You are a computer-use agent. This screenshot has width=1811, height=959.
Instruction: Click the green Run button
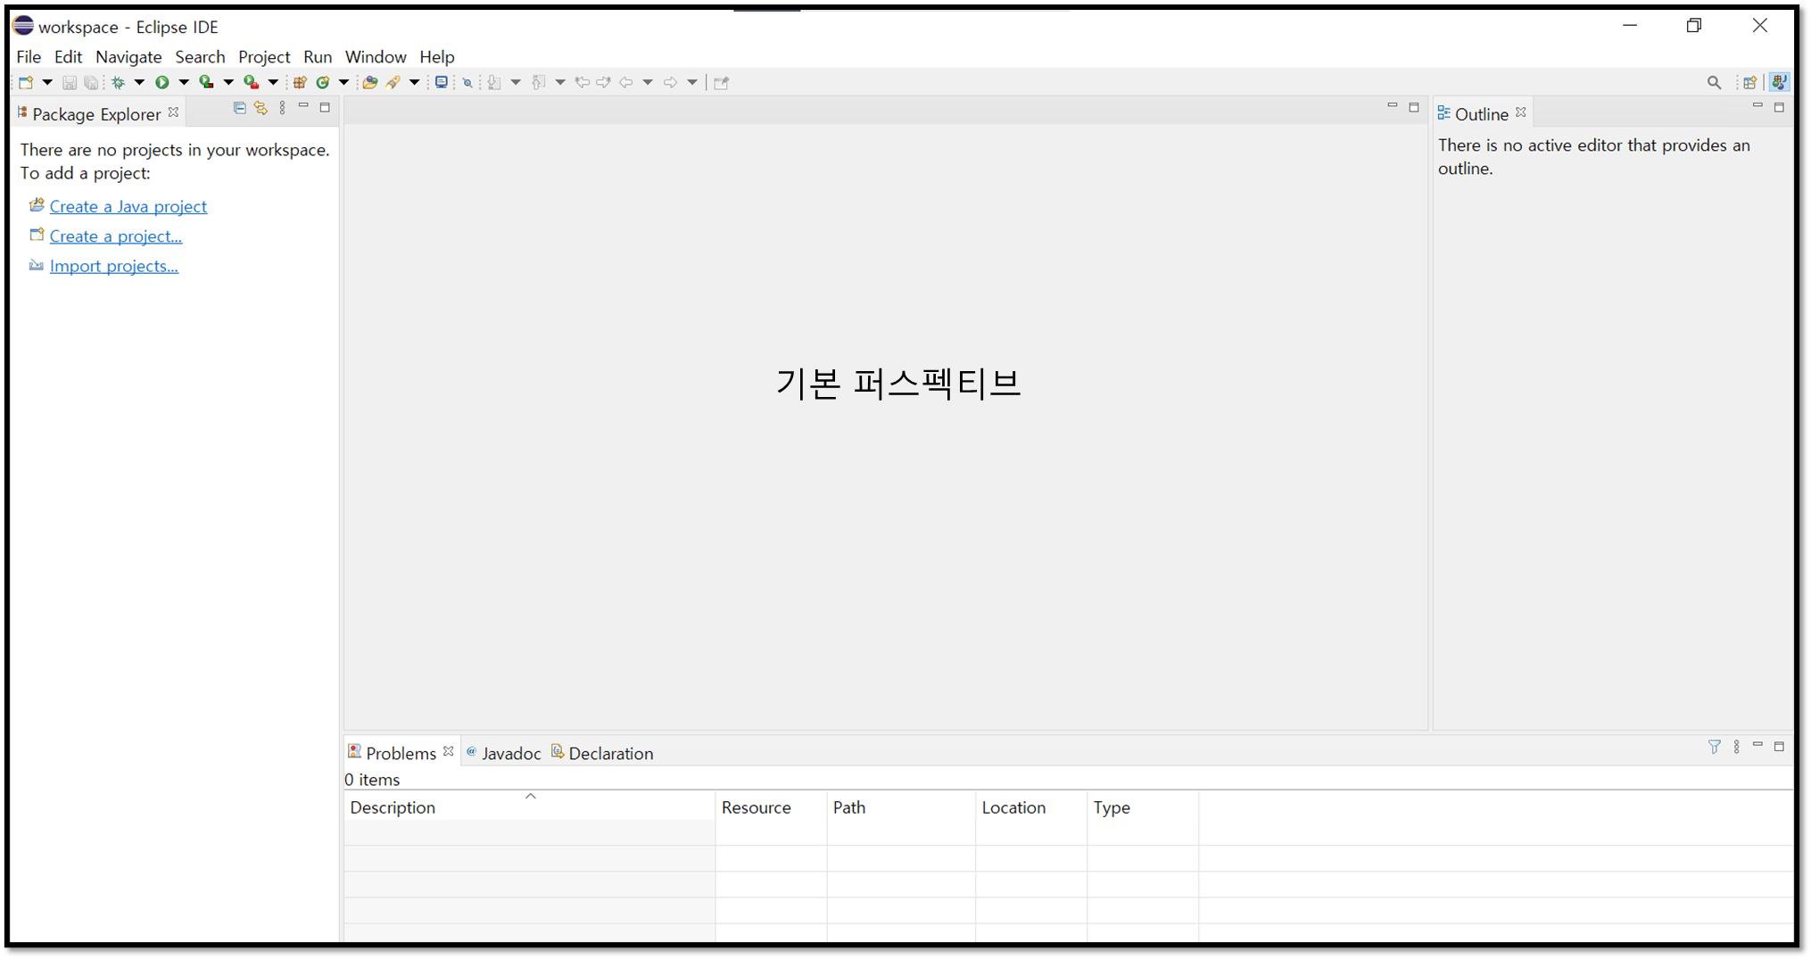162,83
